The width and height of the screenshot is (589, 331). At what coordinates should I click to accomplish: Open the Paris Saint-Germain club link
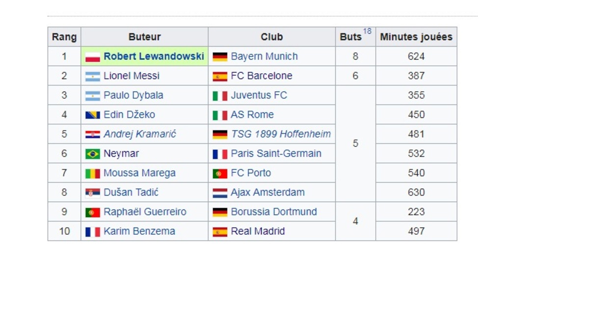(276, 154)
